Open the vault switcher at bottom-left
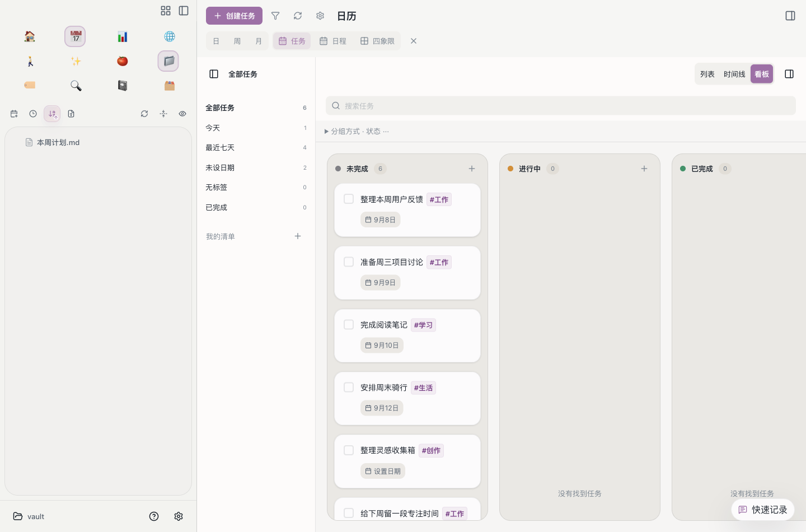Image resolution: width=806 pixels, height=532 pixels. tap(29, 516)
